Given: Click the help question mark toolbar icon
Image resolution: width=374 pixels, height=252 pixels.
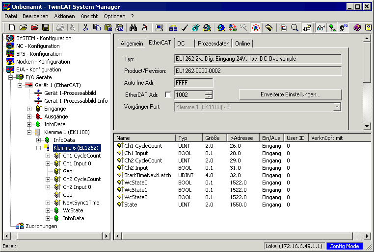Looking at the screenshot, I should [369, 28].
